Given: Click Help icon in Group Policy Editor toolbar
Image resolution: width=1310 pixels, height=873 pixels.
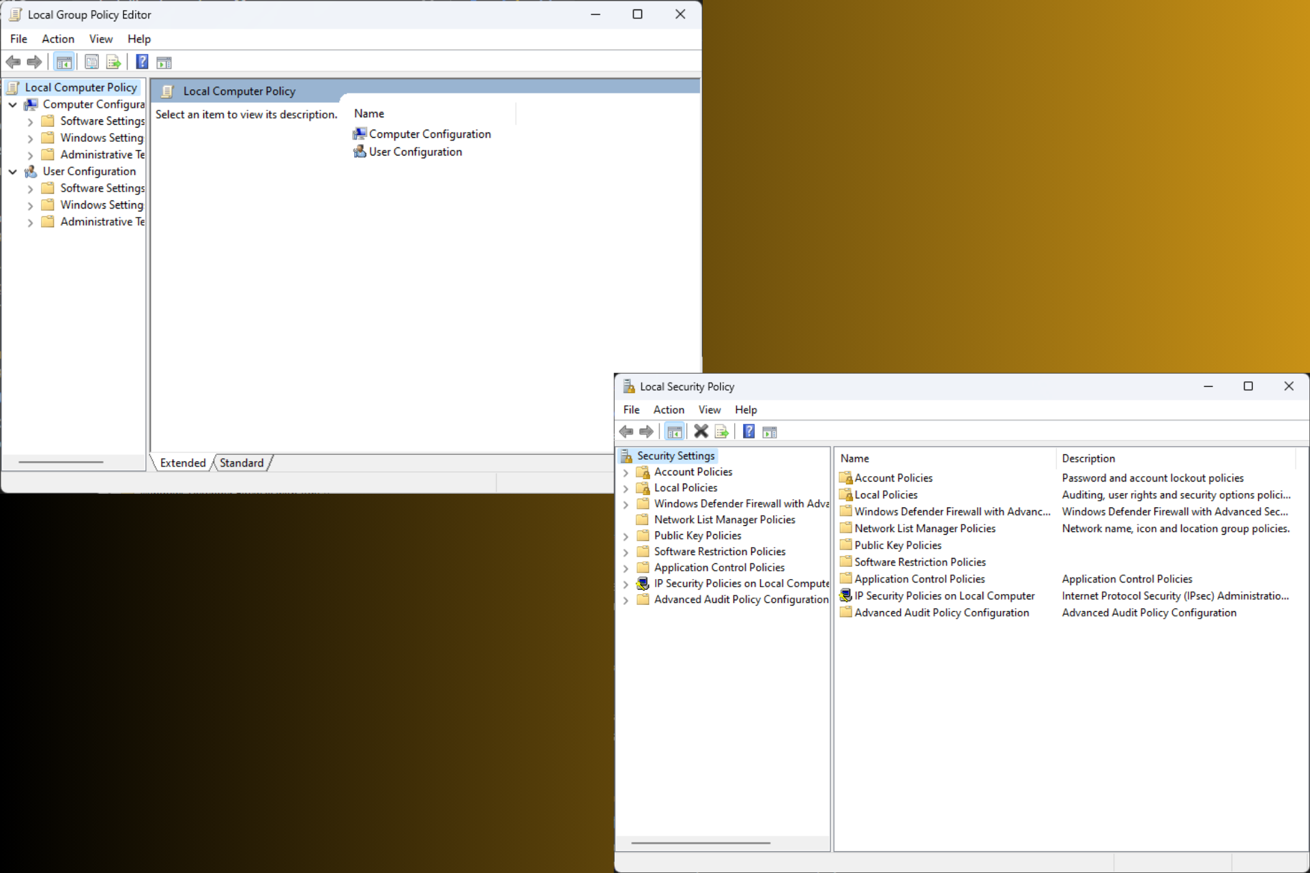Looking at the screenshot, I should (142, 62).
